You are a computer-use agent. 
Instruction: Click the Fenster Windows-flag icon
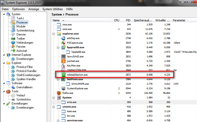click(x=13, y=47)
